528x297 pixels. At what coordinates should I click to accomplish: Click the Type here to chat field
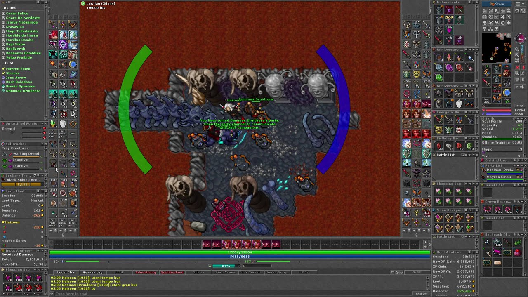(232, 294)
